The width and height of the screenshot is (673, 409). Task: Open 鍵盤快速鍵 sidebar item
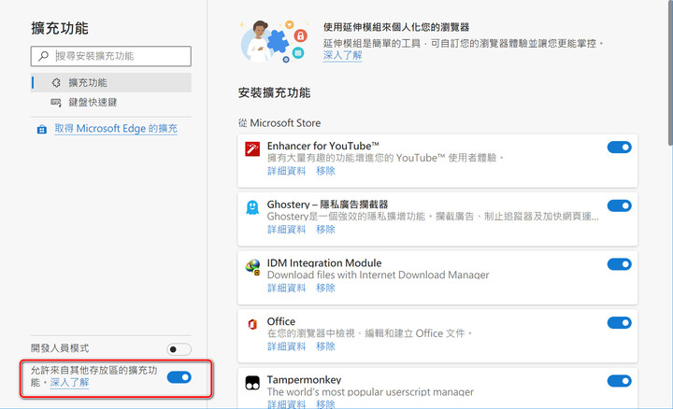pos(111,103)
